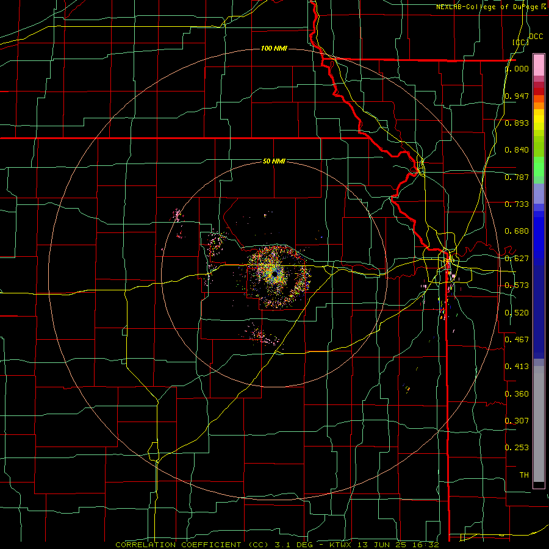
Task: Click the 0.413 legend value
Action: coord(517,367)
